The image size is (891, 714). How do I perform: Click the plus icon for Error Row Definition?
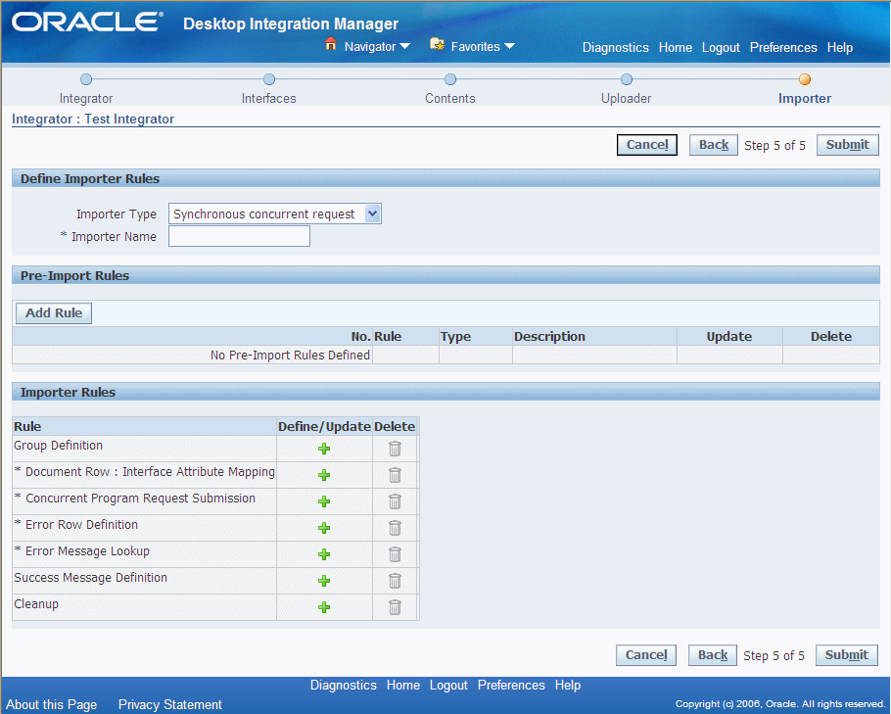324,528
